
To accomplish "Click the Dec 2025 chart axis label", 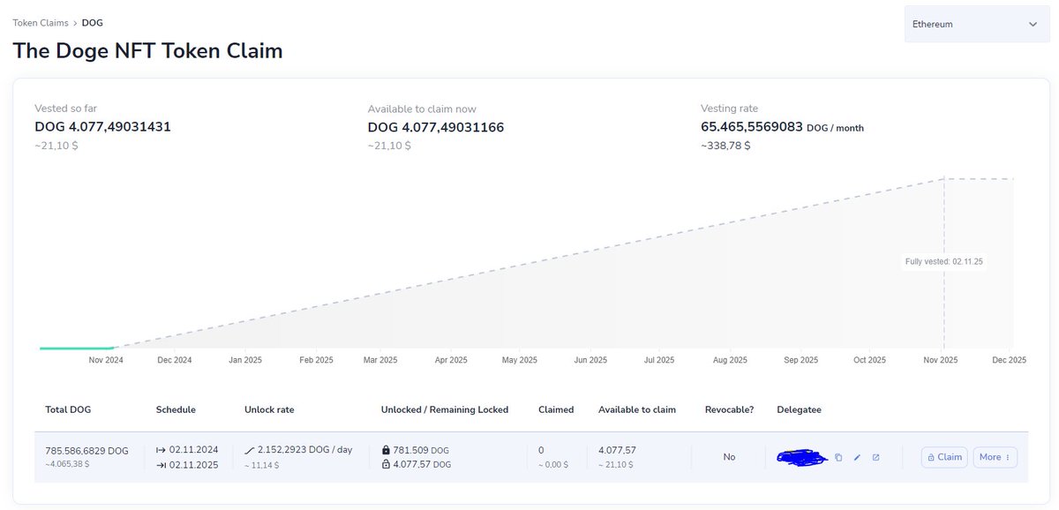I will point(1009,360).
